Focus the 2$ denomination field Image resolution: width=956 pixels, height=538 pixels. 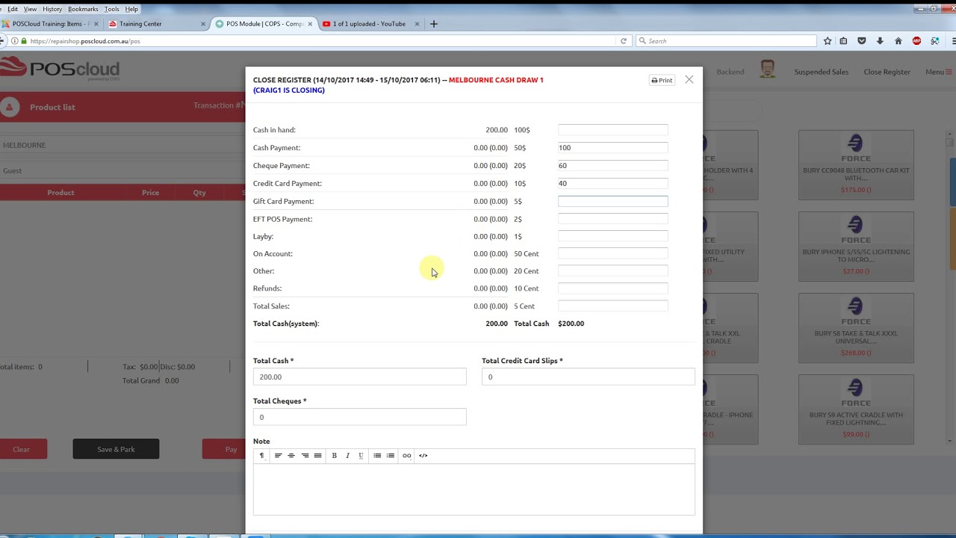612,219
